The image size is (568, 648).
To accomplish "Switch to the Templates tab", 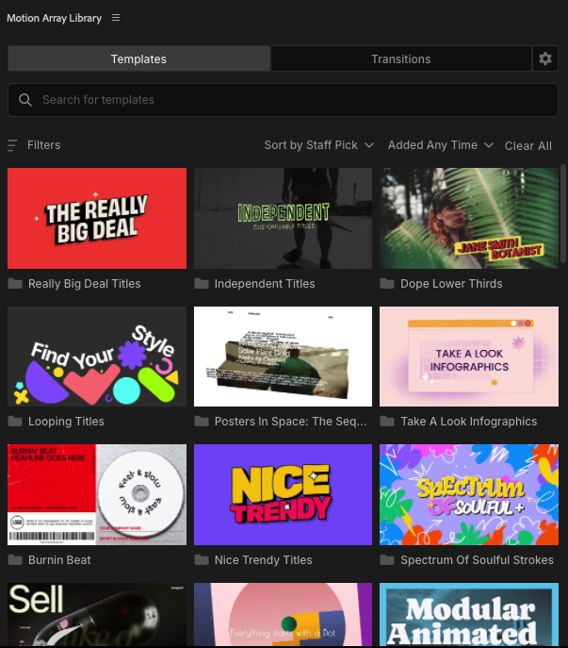I will click(138, 58).
